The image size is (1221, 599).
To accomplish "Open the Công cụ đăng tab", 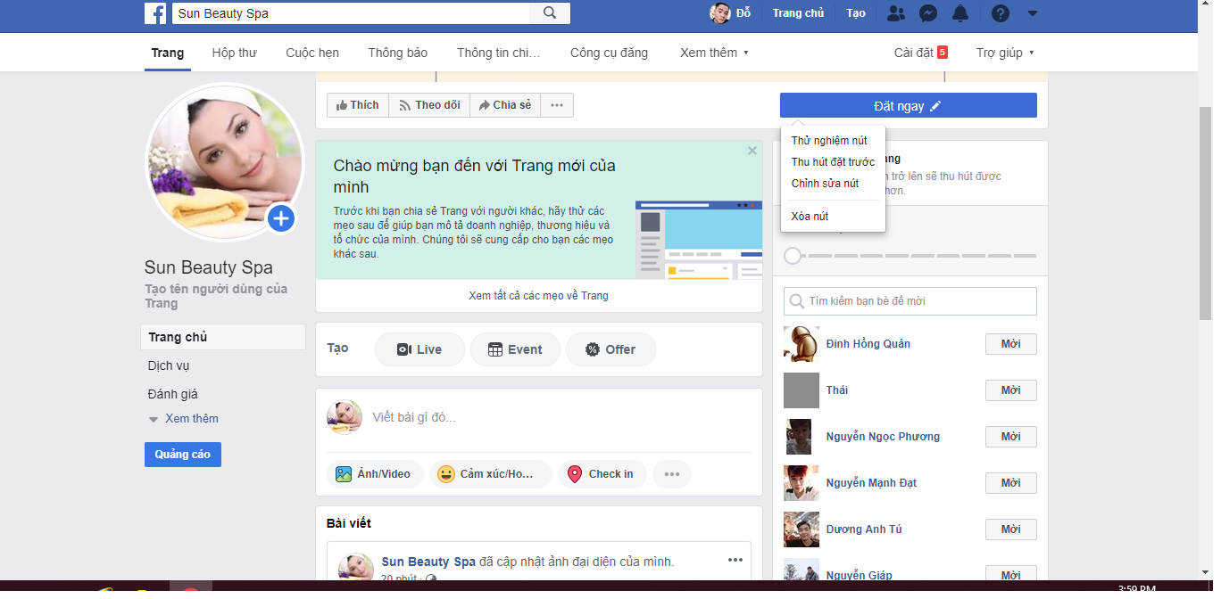I will pyautogui.click(x=609, y=53).
